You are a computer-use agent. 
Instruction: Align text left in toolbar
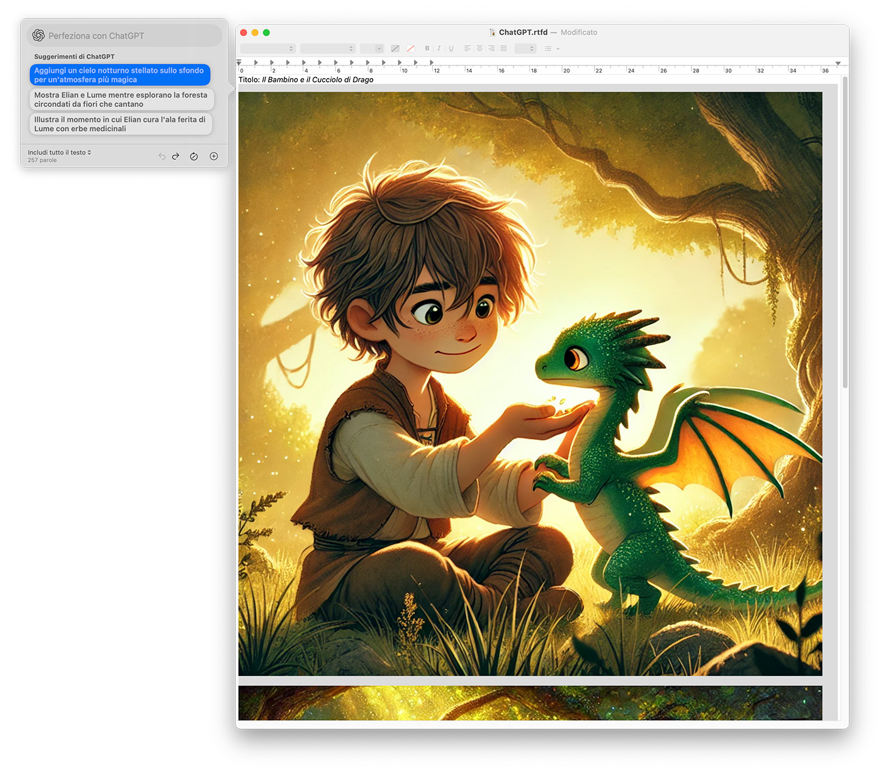coord(468,48)
